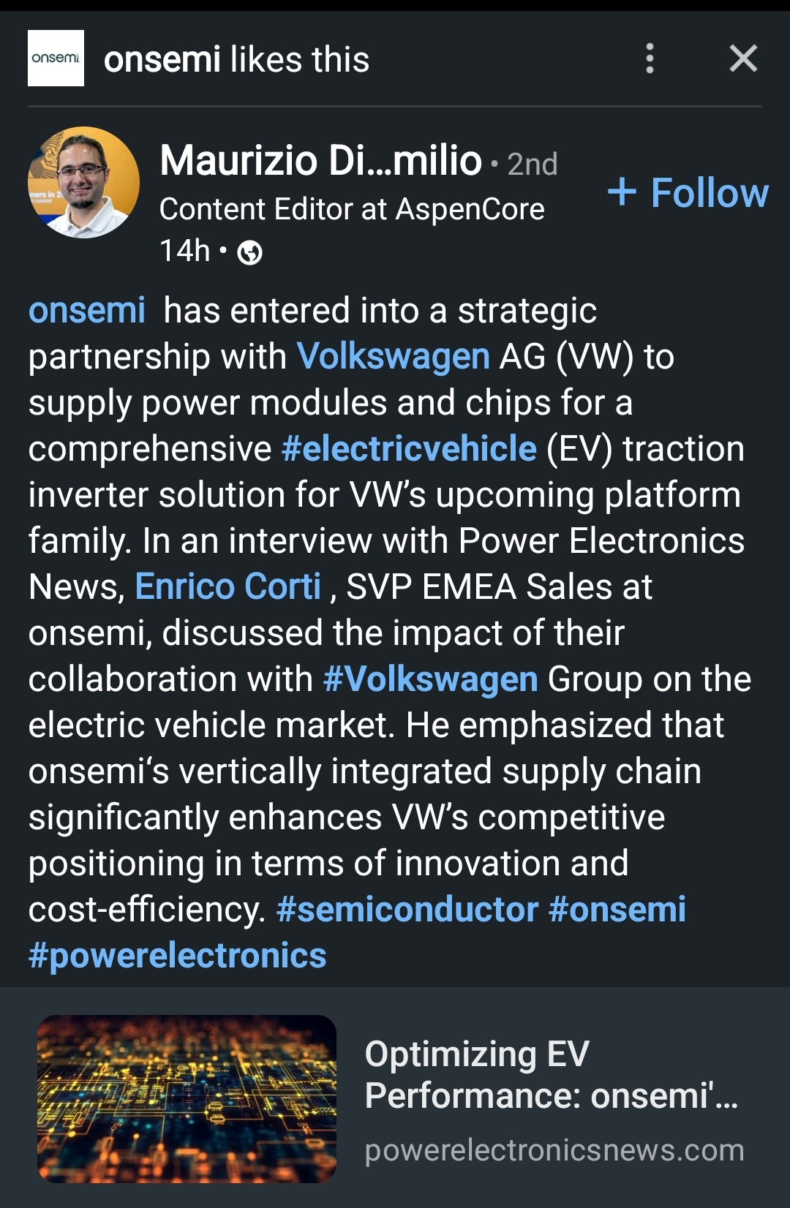Follow Maurizio Di...milio
This screenshot has height=1208, width=790.
(688, 193)
